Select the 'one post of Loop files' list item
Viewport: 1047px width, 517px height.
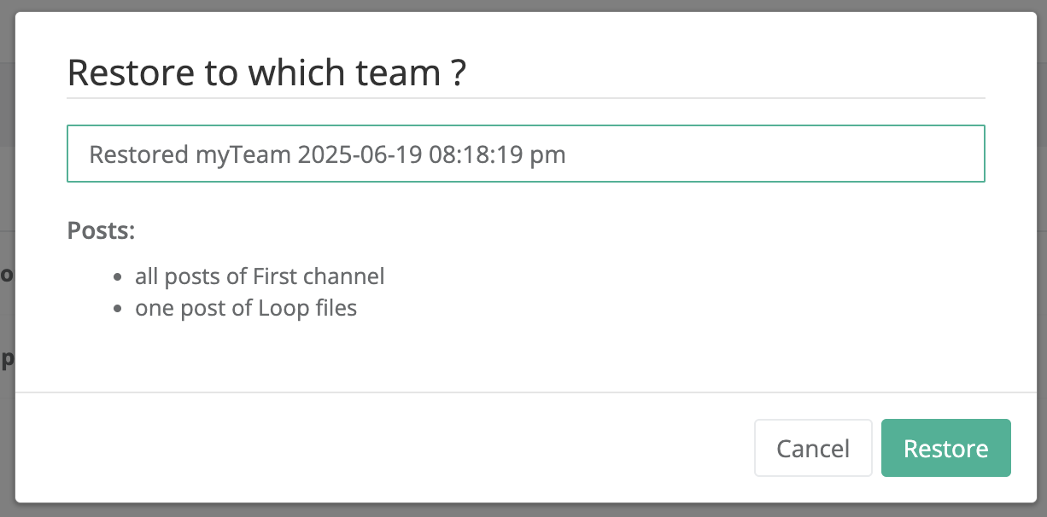pyautogui.click(x=245, y=307)
